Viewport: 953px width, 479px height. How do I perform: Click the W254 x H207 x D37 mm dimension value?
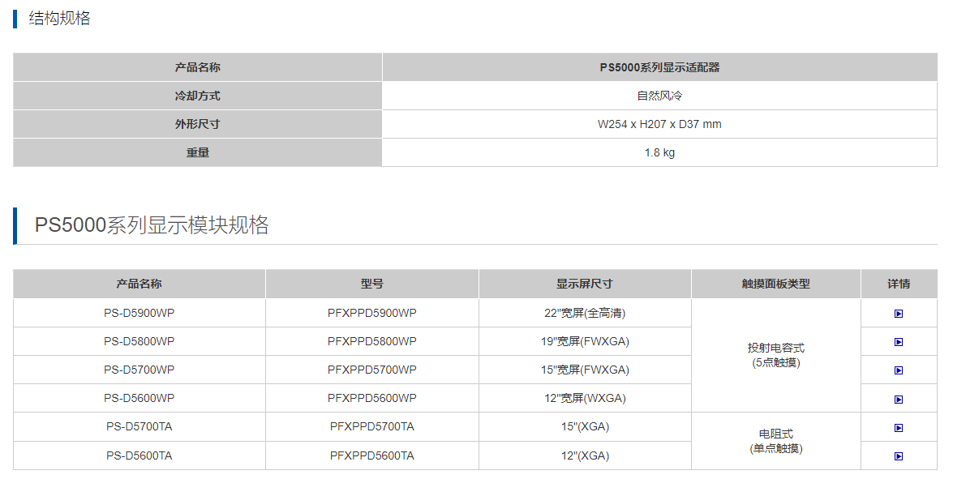(659, 125)
